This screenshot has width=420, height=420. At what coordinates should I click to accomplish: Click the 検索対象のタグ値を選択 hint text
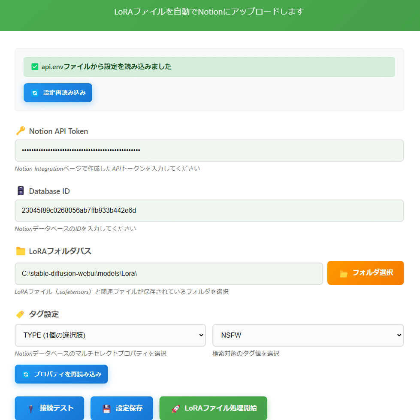246,354
